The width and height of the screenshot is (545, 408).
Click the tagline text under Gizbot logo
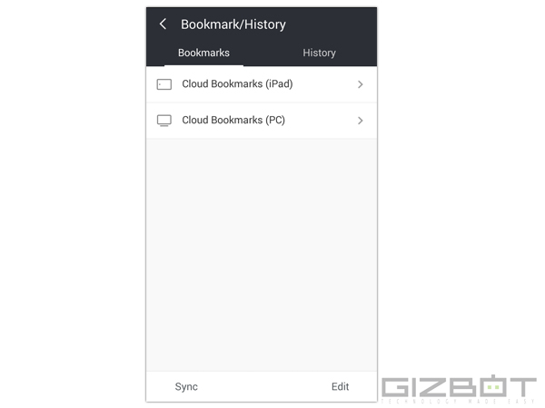(x=458, y=401)
